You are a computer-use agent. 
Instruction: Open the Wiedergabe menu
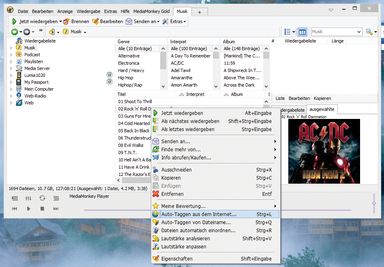point(88,11)
